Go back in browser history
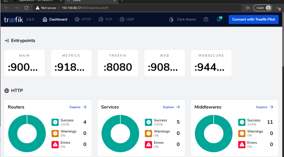Screen dimensions: 284x157 tap(7, 8)
